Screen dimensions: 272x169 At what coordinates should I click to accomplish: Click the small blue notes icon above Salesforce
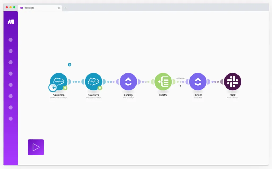(70, 65)
